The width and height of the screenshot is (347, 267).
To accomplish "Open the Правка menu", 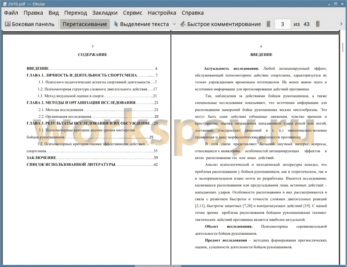I will pos(33,13).
